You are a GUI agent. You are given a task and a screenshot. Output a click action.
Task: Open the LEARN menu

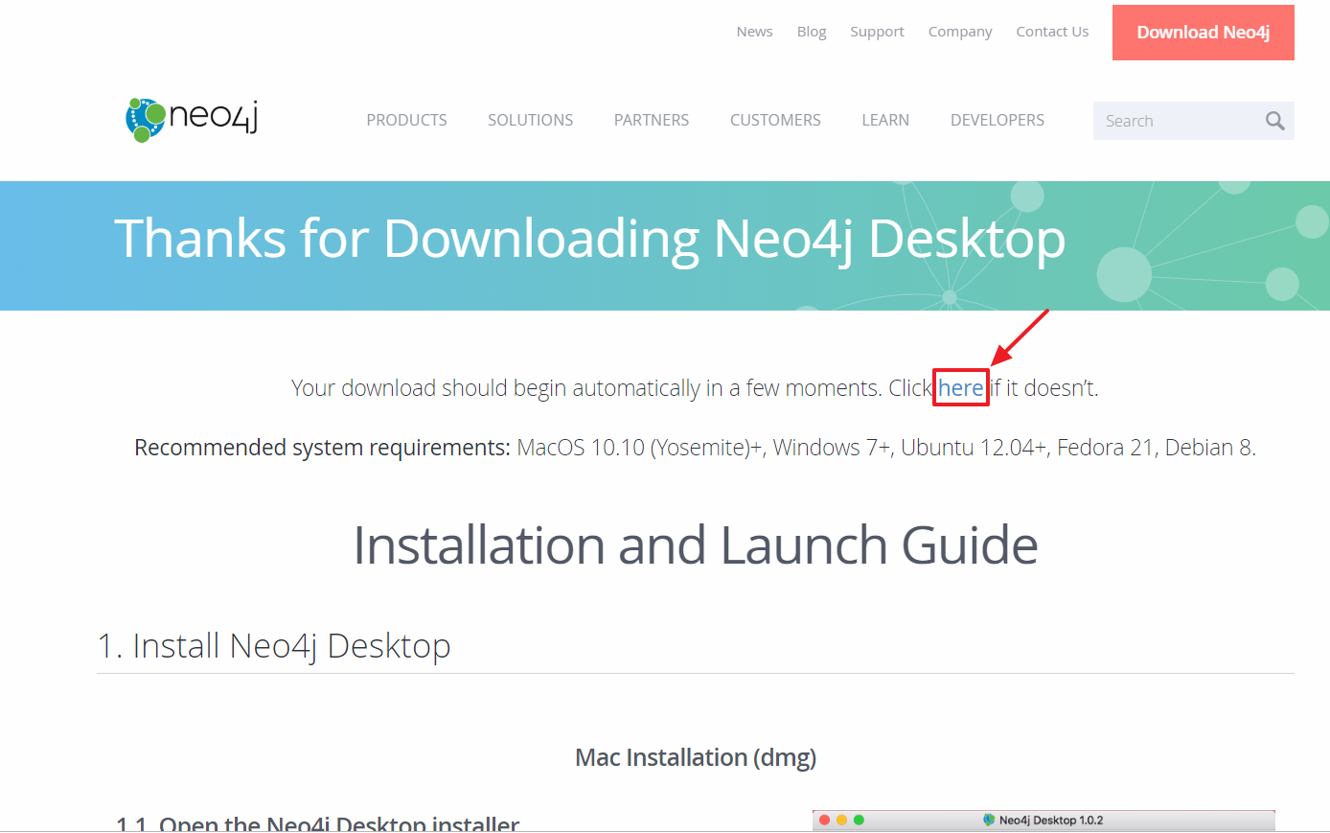point(885,120)
